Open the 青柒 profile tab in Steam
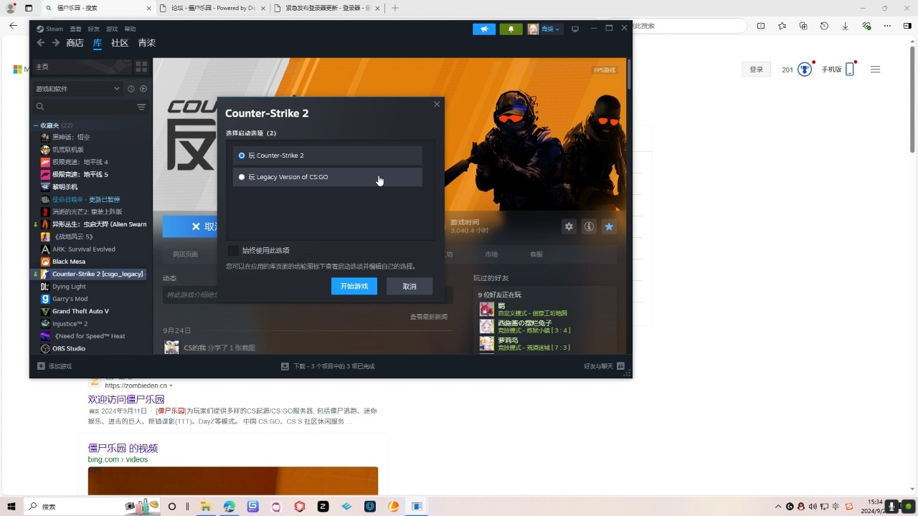Image resolution: width=918 pixels, height=516 pixels. 146,43
